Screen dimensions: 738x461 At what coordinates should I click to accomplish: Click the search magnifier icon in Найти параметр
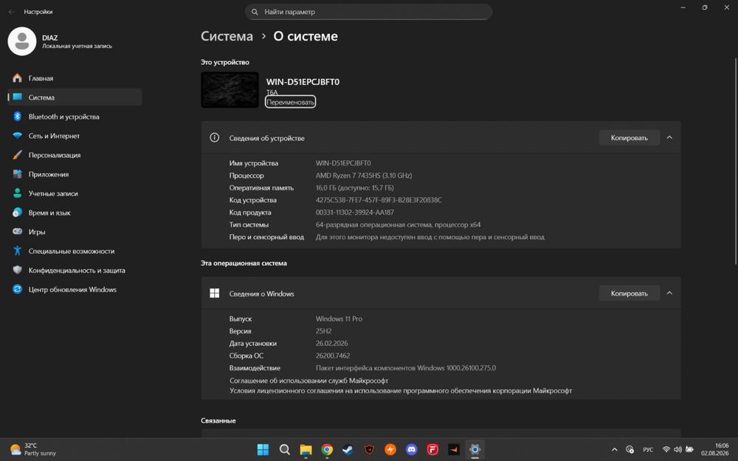click(x=255, y=12)
